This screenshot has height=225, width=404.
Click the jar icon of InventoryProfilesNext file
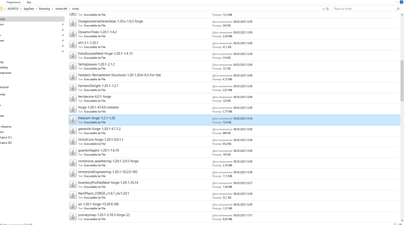(73, 184)
